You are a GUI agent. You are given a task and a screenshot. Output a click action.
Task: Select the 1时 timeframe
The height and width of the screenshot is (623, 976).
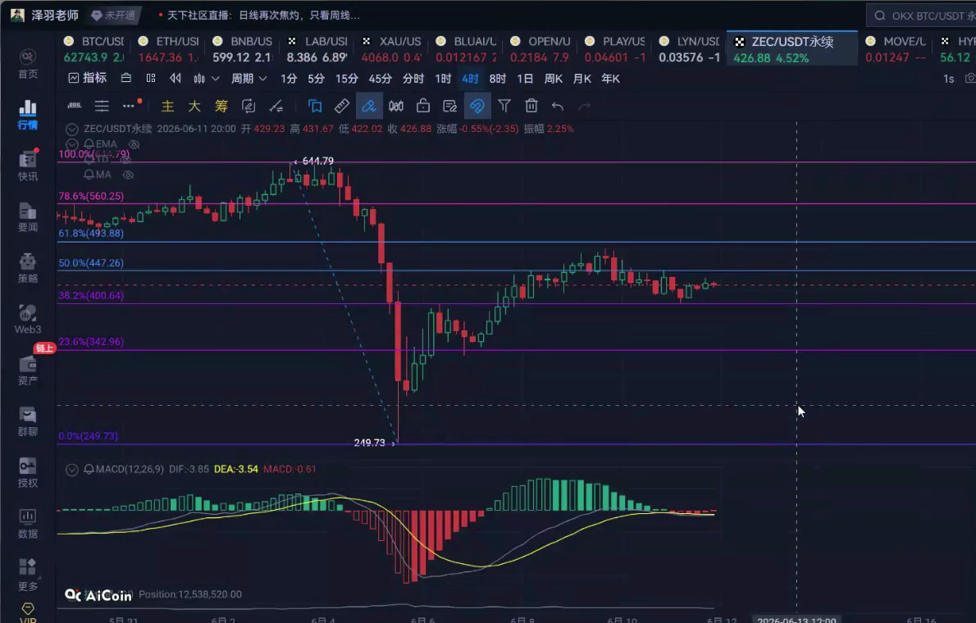pyautogui.click(x=443, y=79)
